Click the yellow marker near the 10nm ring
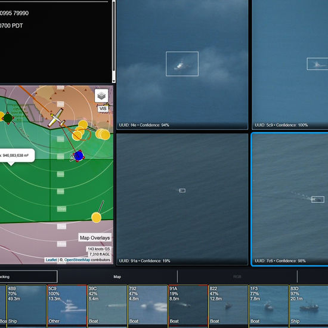The image size is (328, 328). point(97,218)
